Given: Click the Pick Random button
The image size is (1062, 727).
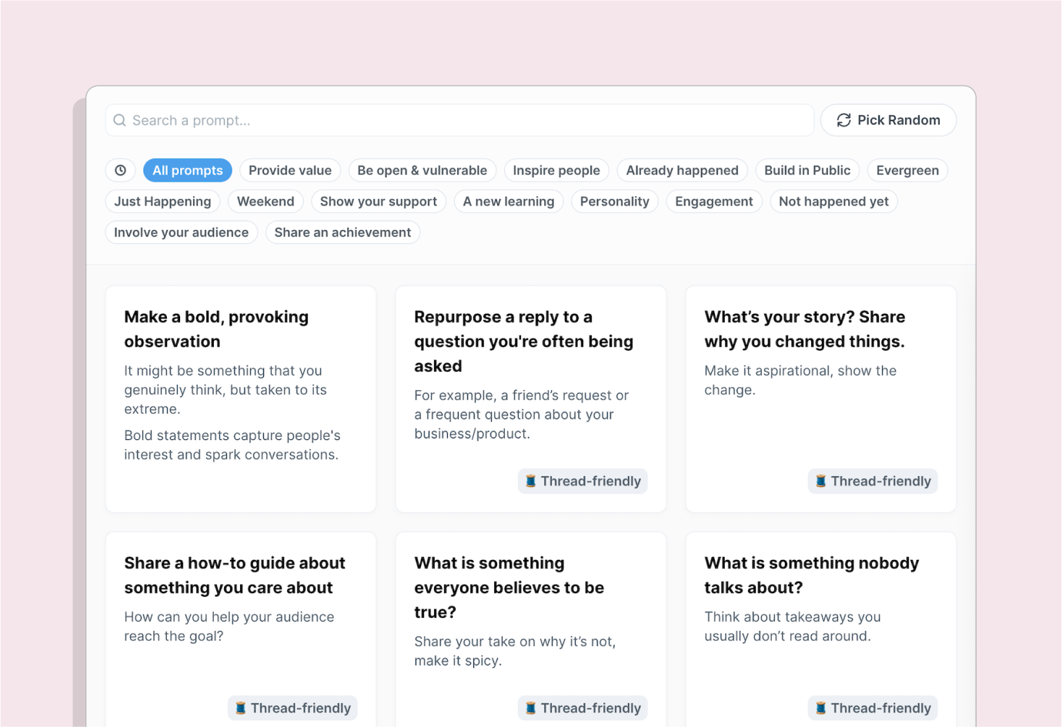Looking at the screenshot, I should (888, 120).
